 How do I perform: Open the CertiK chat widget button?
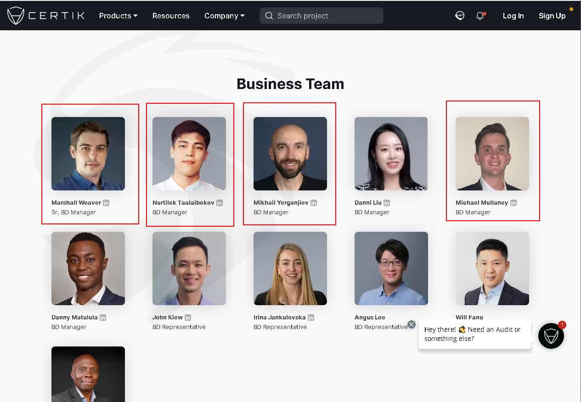(551, 336)
